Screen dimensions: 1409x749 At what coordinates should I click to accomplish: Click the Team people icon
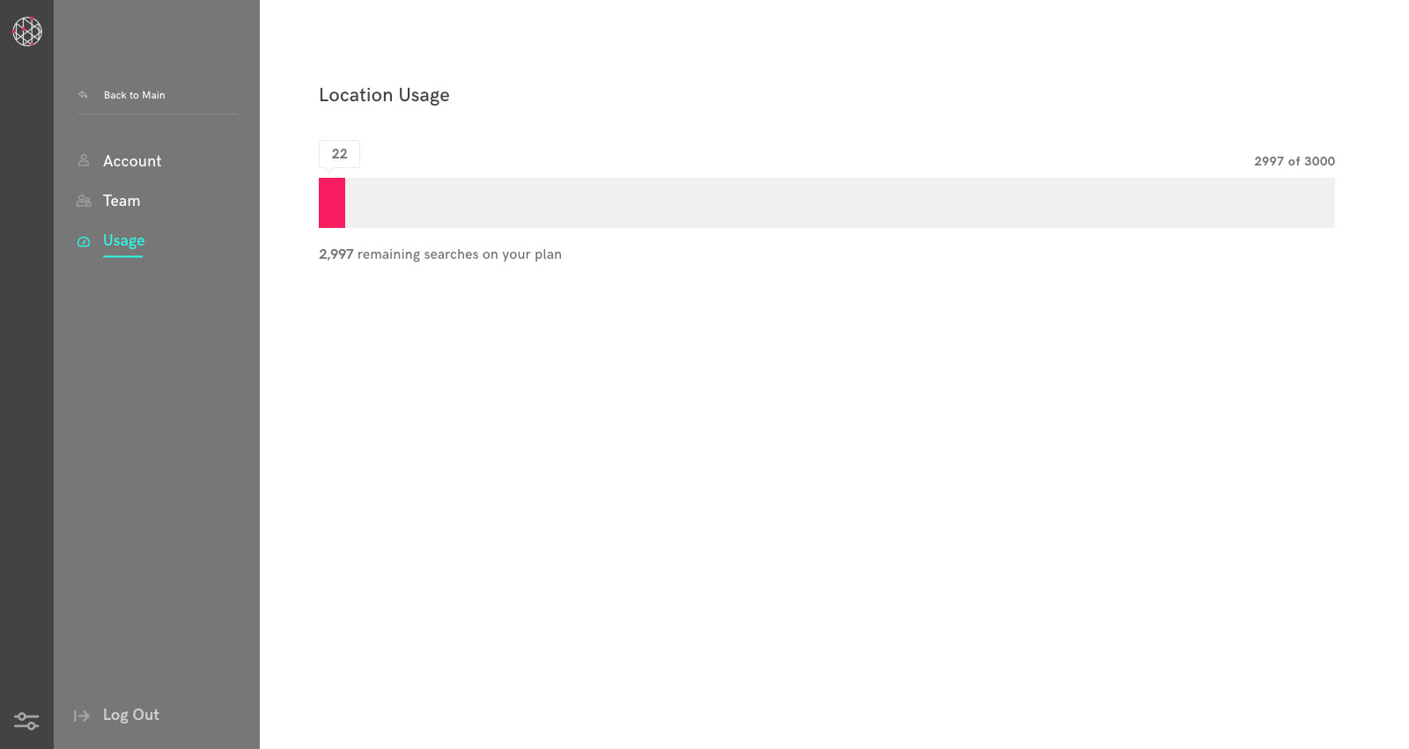point(84,201)
